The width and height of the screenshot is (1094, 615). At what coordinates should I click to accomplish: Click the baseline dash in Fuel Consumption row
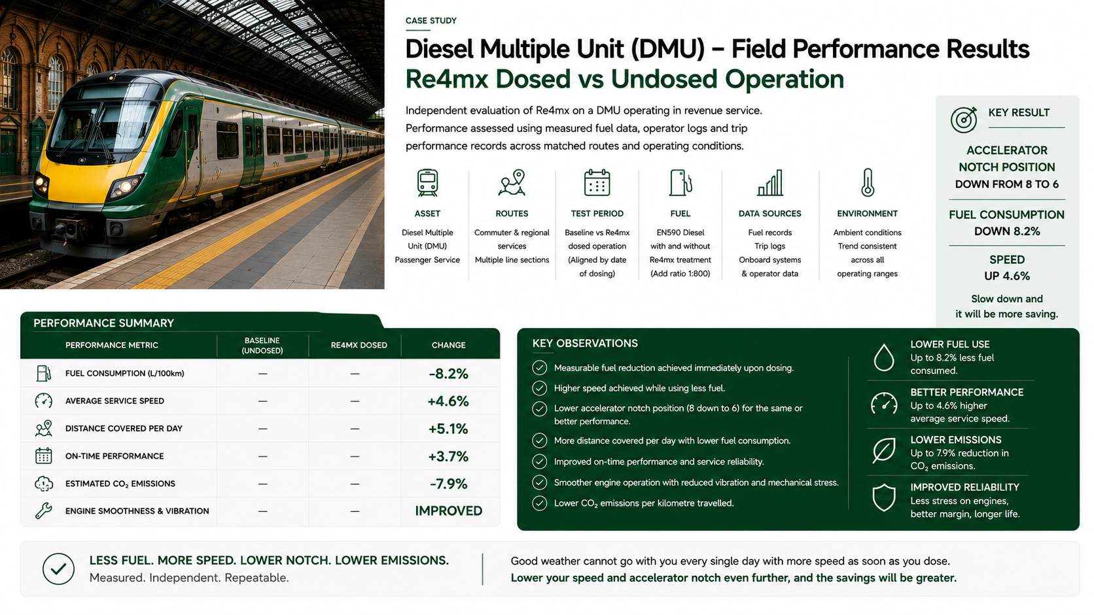click(x=262, y=373)
